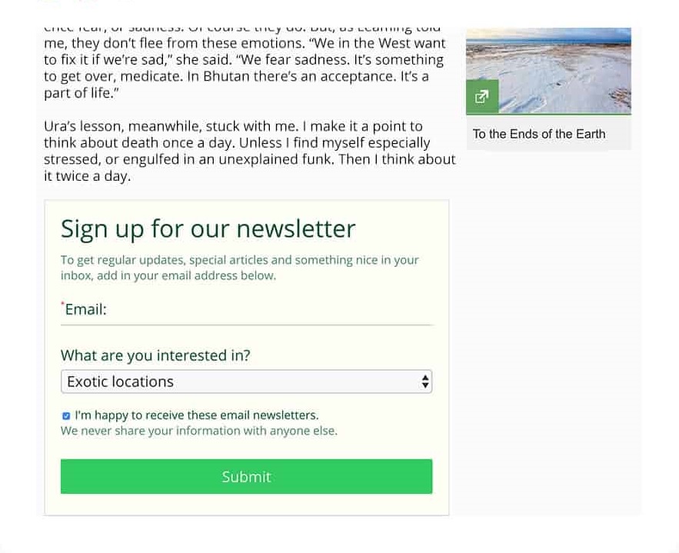Toggle I'm happy to receive these email newsletters
This screenshot has width=679, height=553.
[x=66, y=415]
